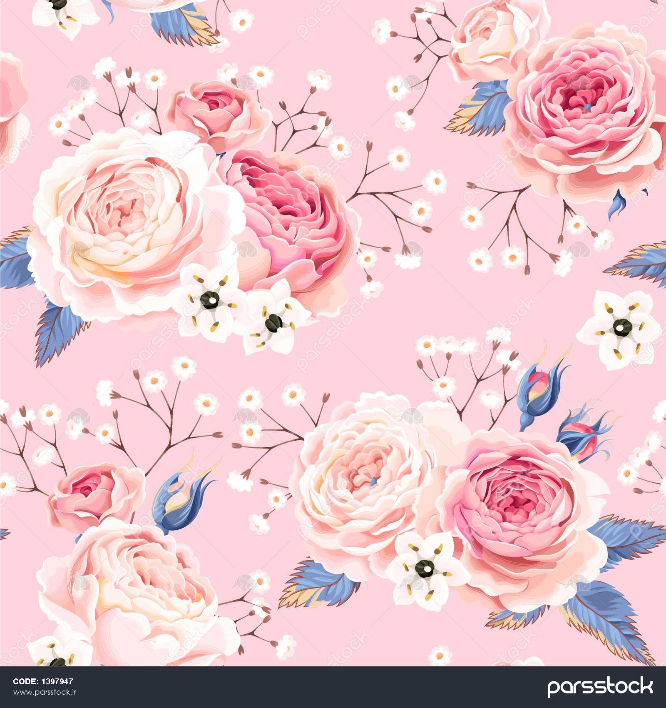Viewport: 666px width, 708px height.
Task: Click the parsstock logo in the footer
Action: click(x=600, y=687)
